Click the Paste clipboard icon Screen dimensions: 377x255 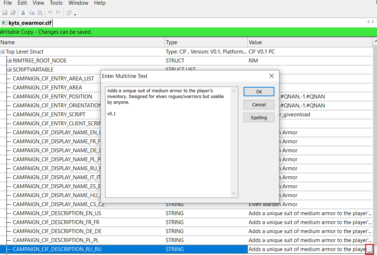pyautogui.click(x=40, y=13)
